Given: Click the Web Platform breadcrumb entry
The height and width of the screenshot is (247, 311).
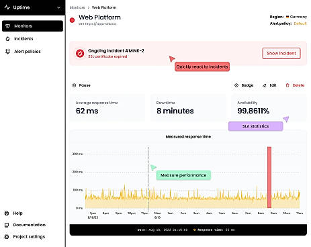Looking at the screenshot, I should [x=104, y=7].
